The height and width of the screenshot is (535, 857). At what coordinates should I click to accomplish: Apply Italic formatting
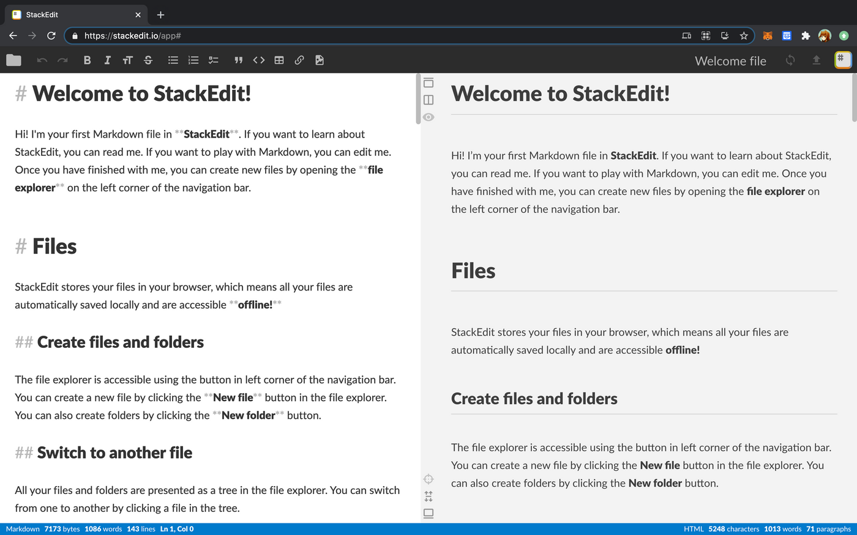107,60
